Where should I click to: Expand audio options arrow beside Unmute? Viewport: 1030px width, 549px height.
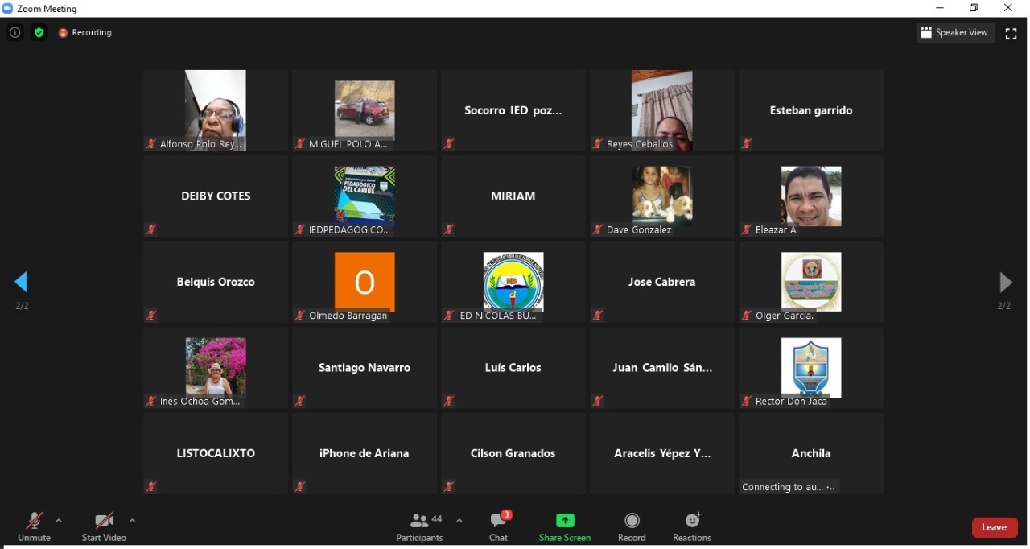(x=59, y=521)
